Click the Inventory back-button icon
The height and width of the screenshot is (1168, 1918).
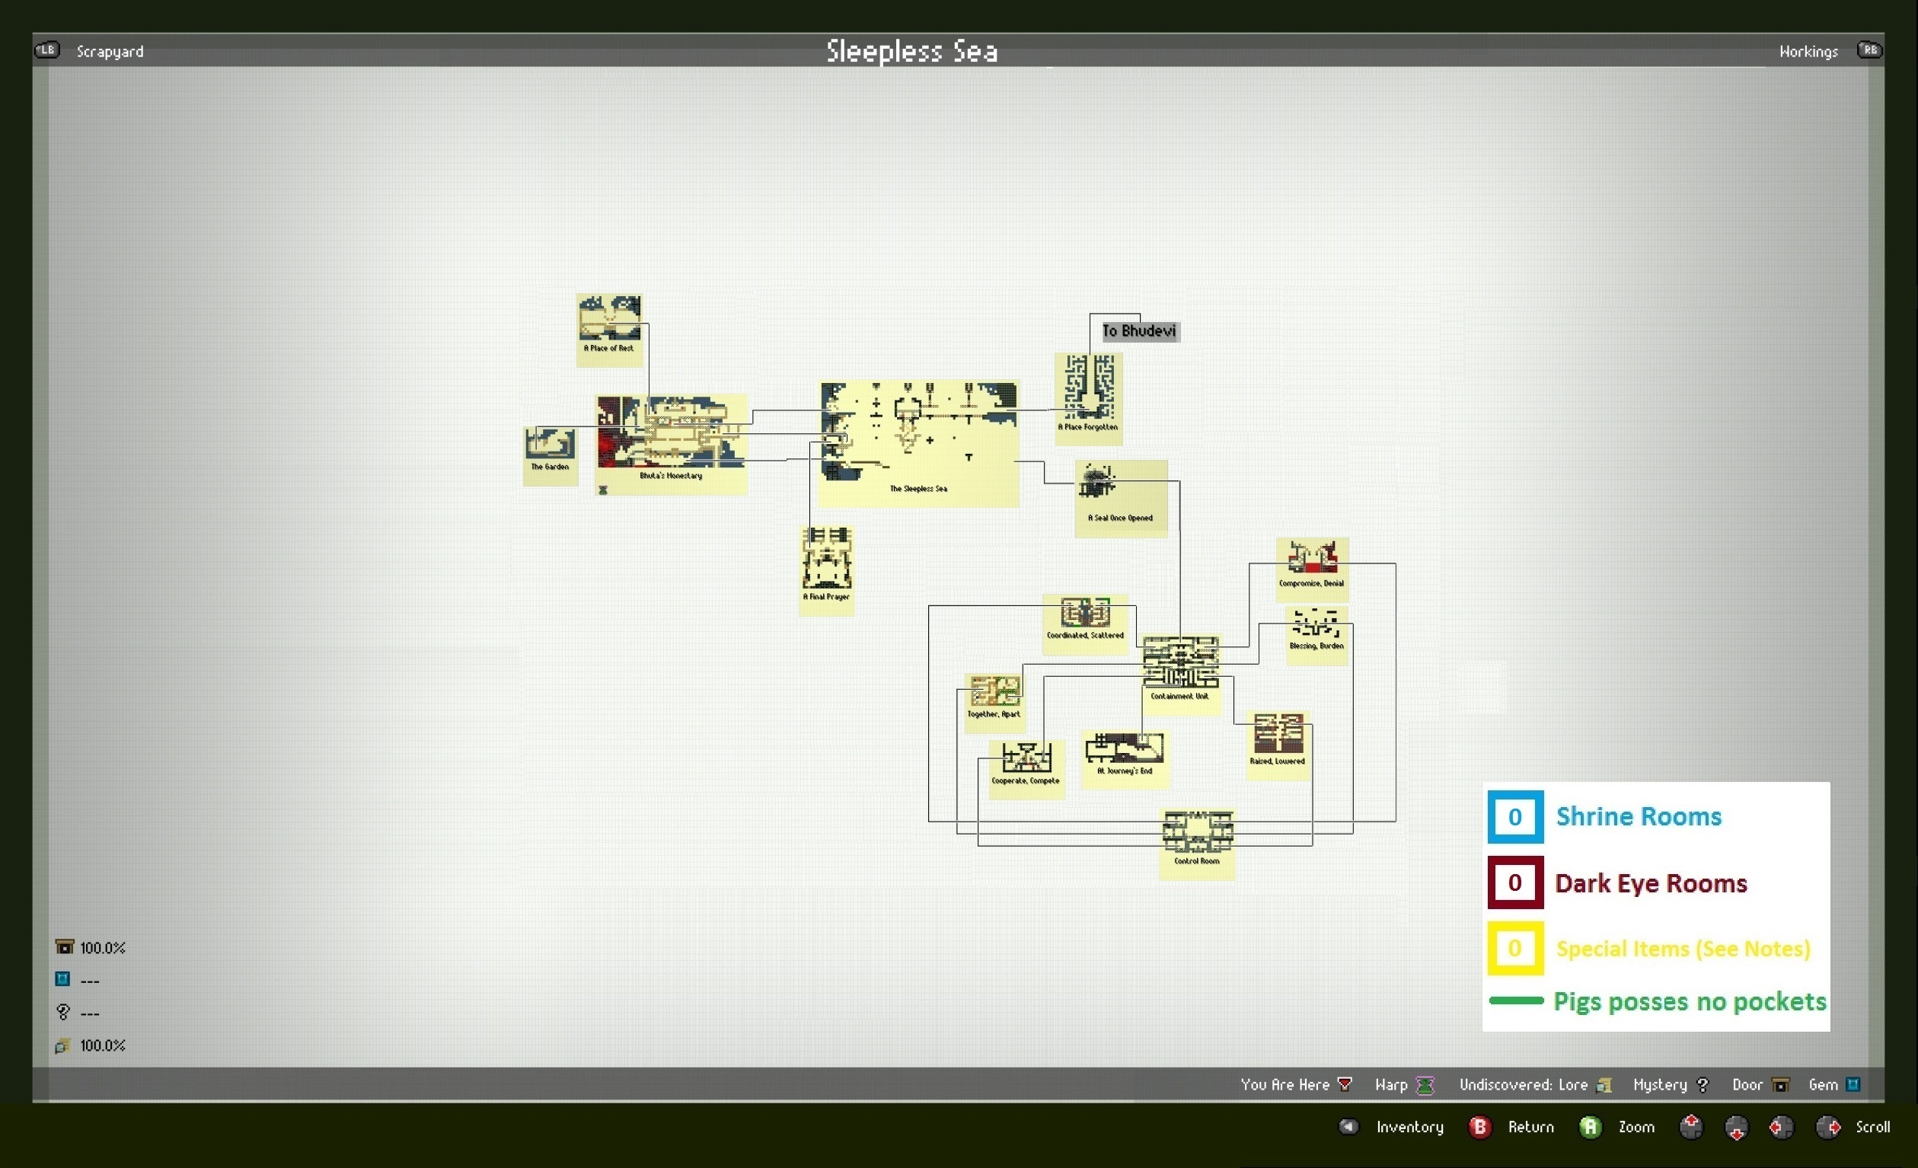coord(1348,1126)
